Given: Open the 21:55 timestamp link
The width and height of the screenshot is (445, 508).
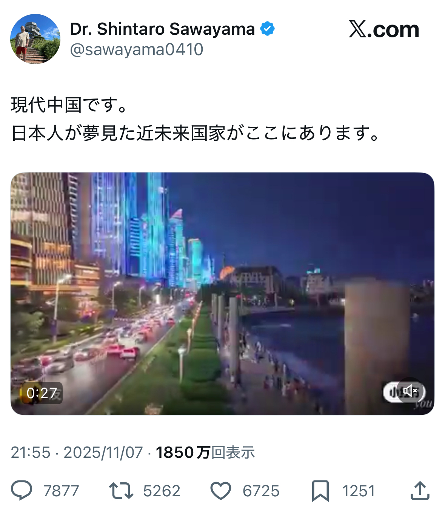Looking at the screenshot, I should point(31,452).
